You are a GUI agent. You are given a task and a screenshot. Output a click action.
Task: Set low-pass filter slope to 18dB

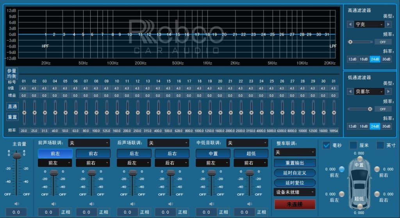[364, 126]
